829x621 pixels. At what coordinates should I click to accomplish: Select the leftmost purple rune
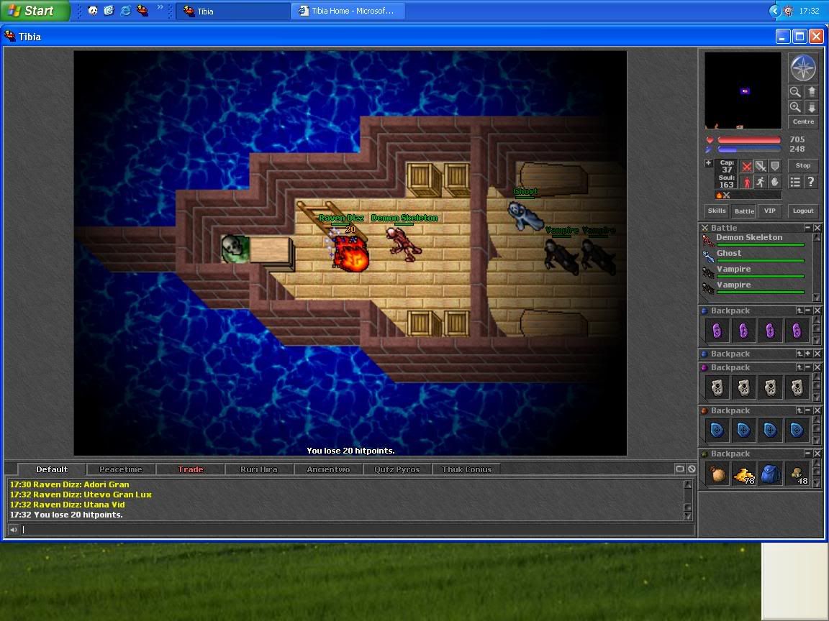pos(717,331)
